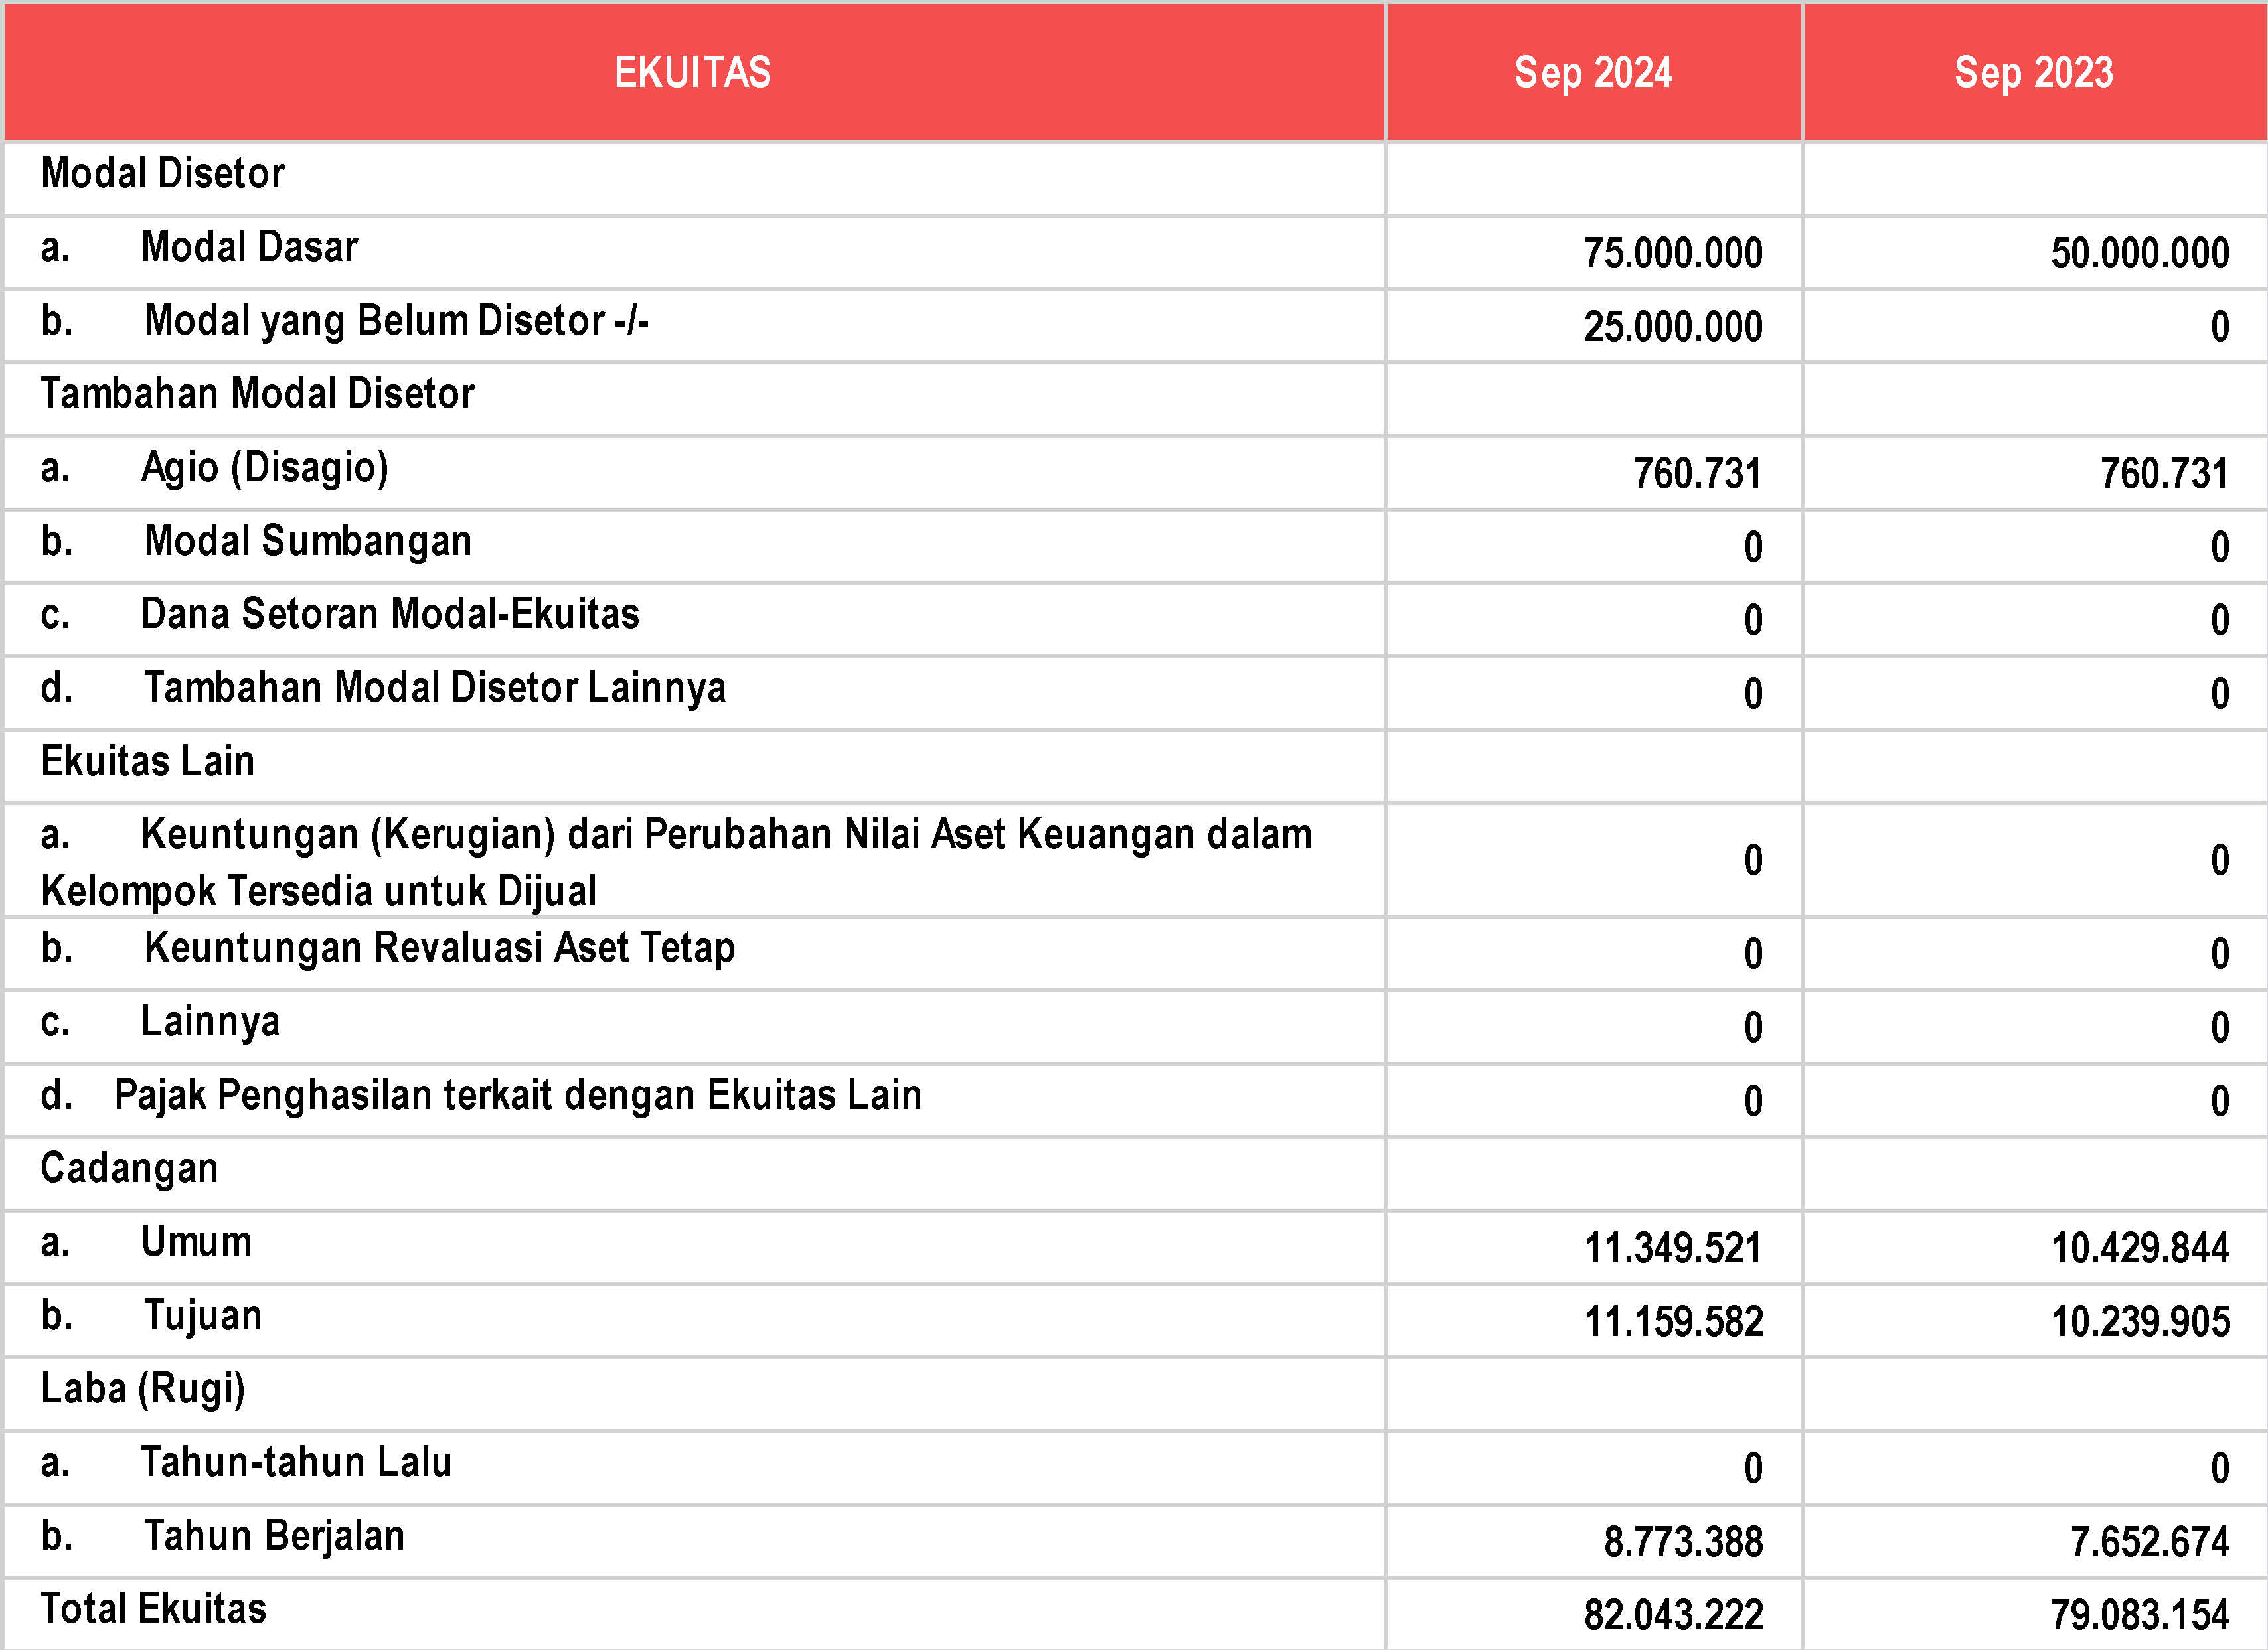Image resolution: width=2268 pixels, height=1650 pixels.
Task: Click the Cadangan section heading
Action: click(x=129, y=1169)
